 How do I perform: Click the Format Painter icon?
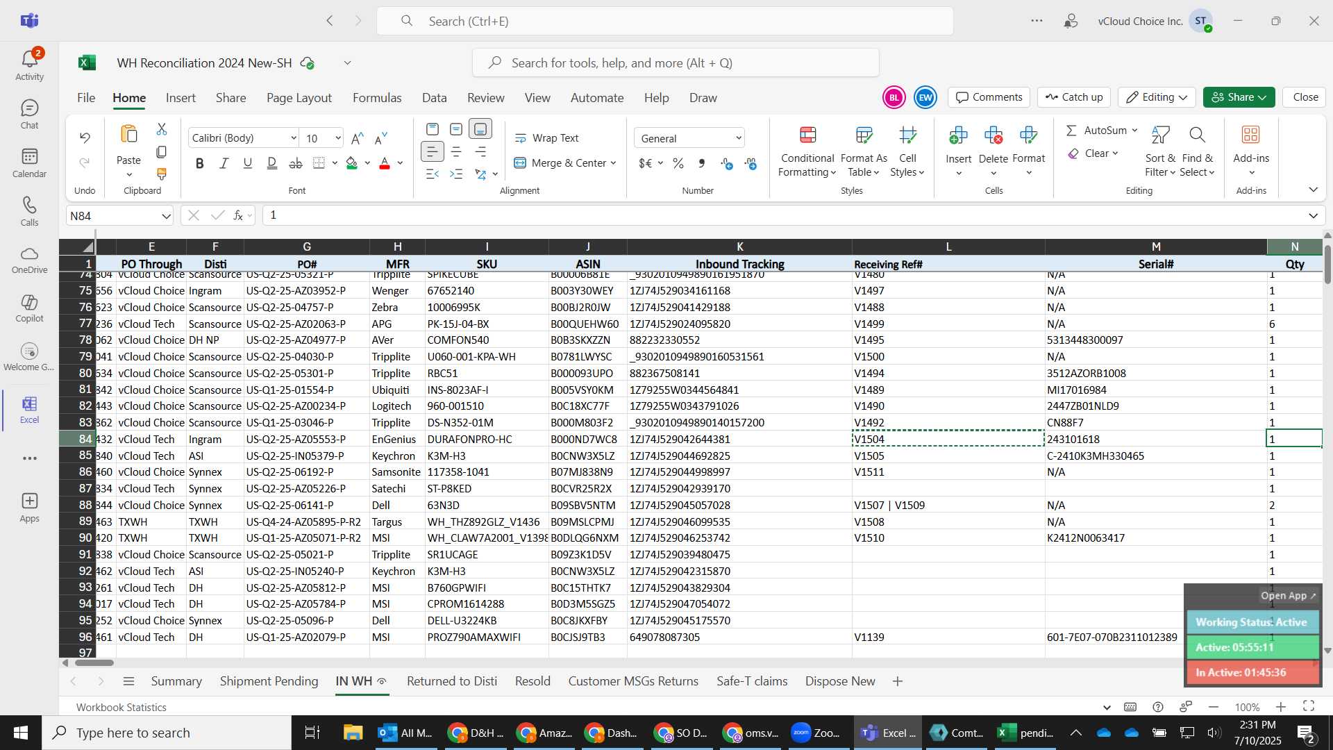click(162, 174)
